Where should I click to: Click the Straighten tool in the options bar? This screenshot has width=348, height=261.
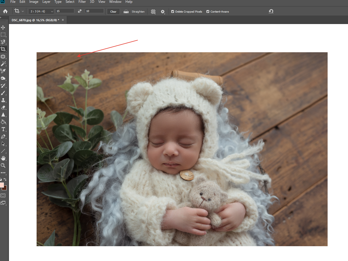134,11
